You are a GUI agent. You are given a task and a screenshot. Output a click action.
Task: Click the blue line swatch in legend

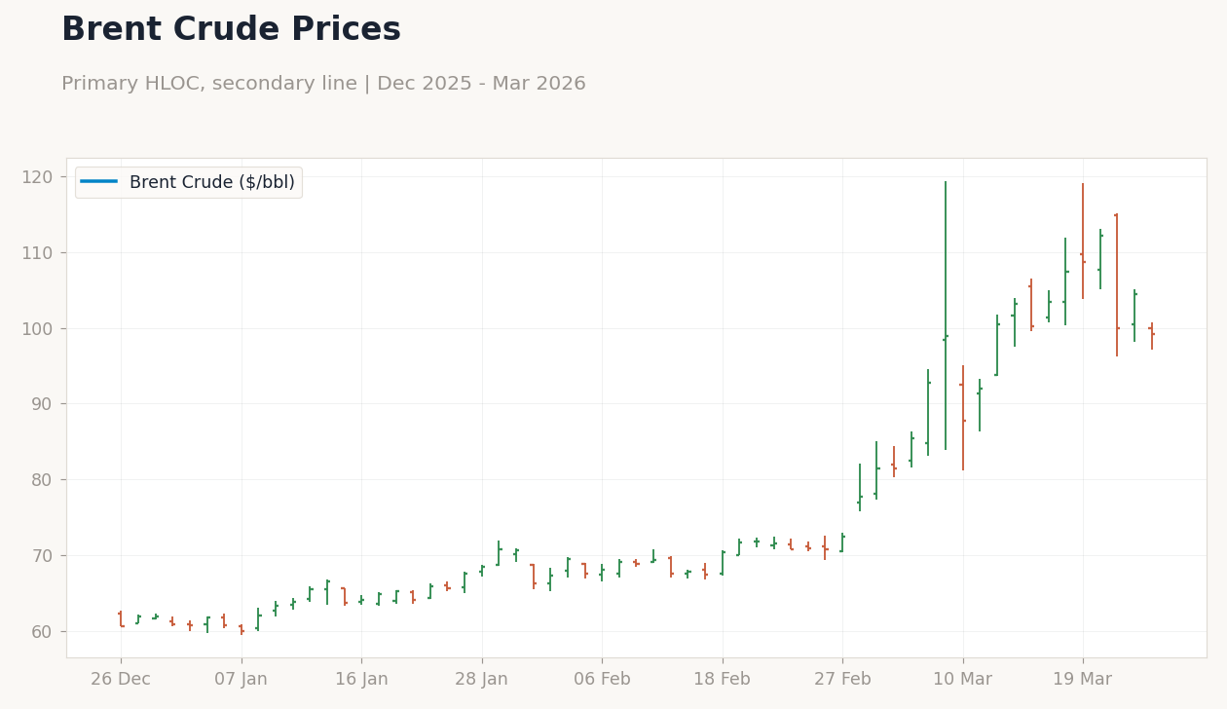click(99, 181)
